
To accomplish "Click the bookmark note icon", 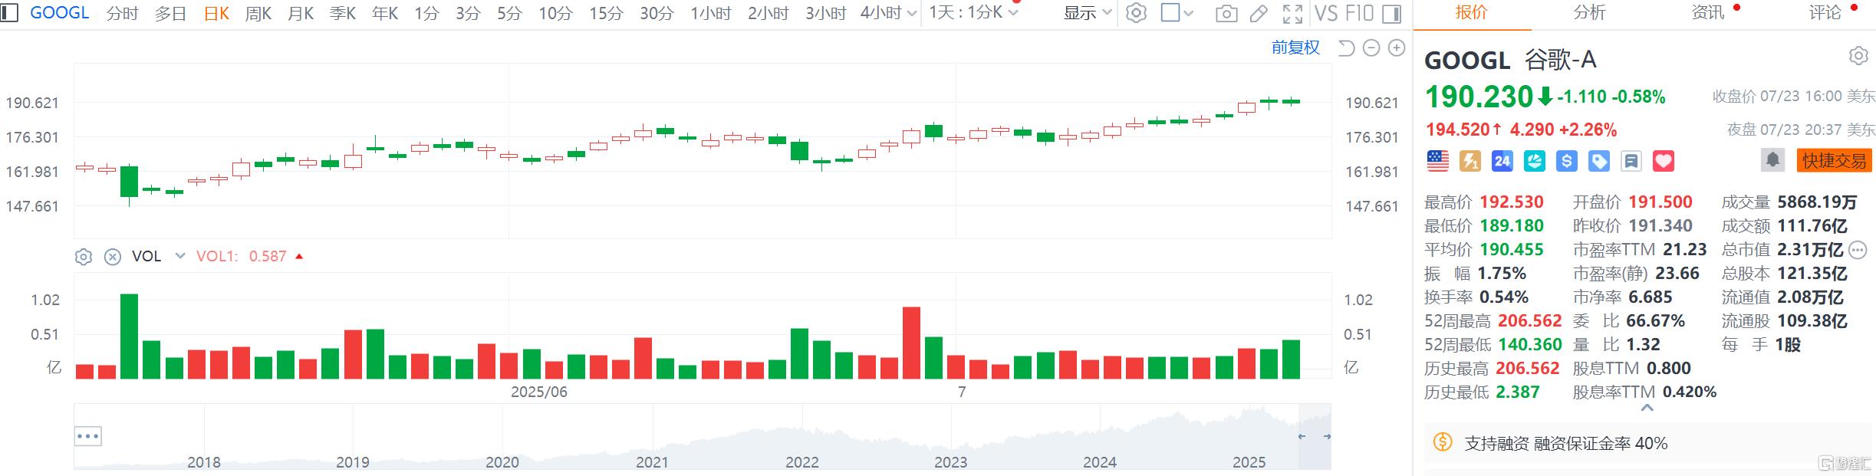I will point(1631,161).
